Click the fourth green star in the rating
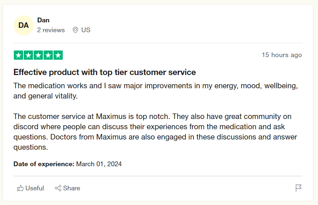Viewport: 318px width, 205px height. pos(48,55)
